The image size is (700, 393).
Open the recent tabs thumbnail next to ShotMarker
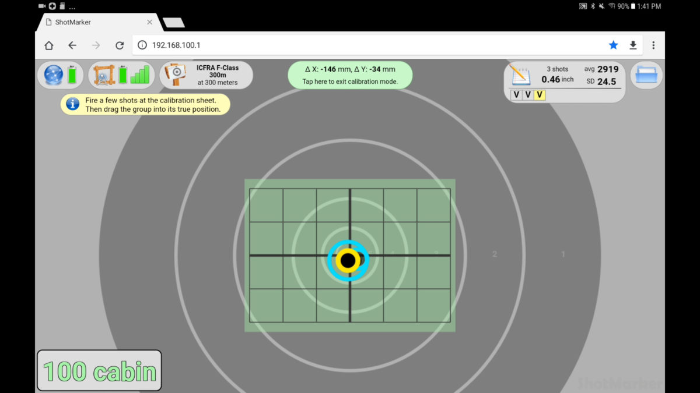click(173, 22)
